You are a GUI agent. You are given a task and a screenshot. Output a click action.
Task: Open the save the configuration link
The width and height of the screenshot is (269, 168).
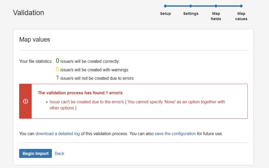(x=175, y=133)
